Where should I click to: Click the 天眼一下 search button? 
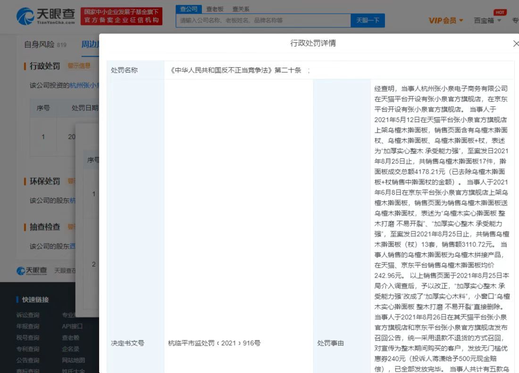point(368,20)
